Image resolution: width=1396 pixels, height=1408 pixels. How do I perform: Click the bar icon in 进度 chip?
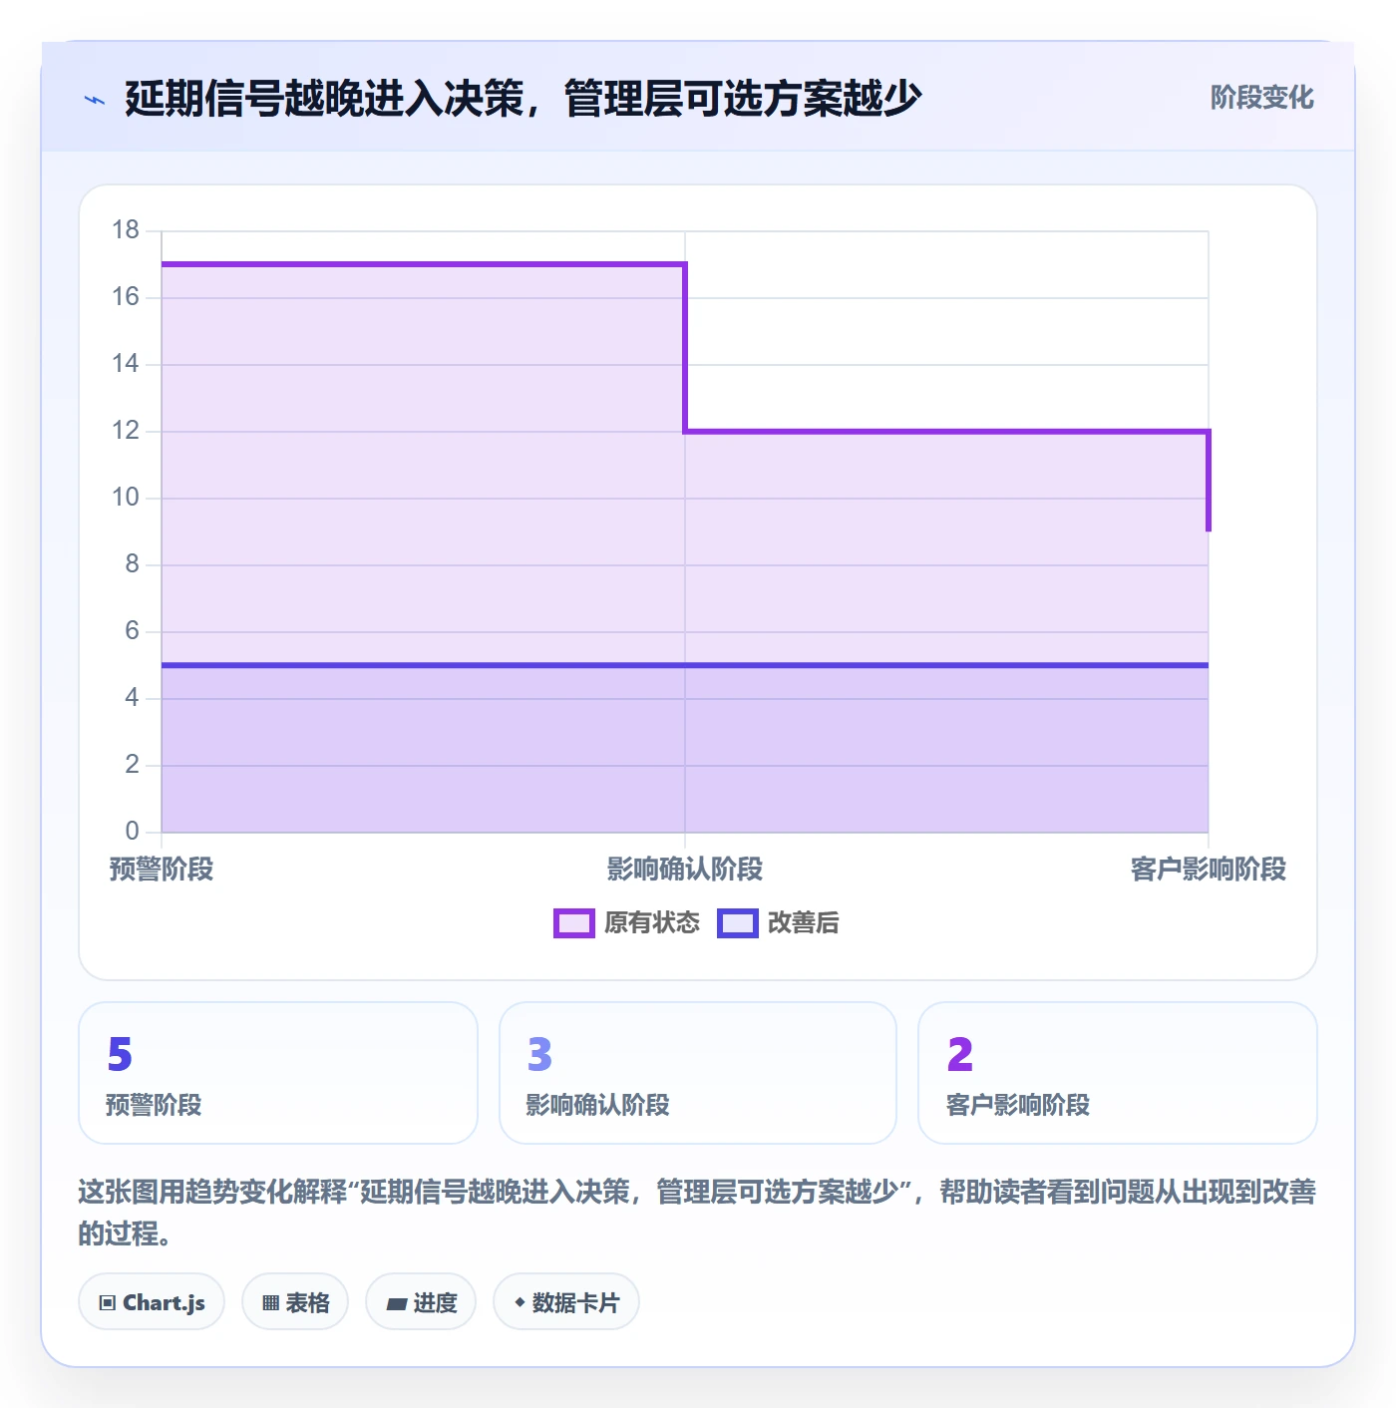pos(396,1304)
